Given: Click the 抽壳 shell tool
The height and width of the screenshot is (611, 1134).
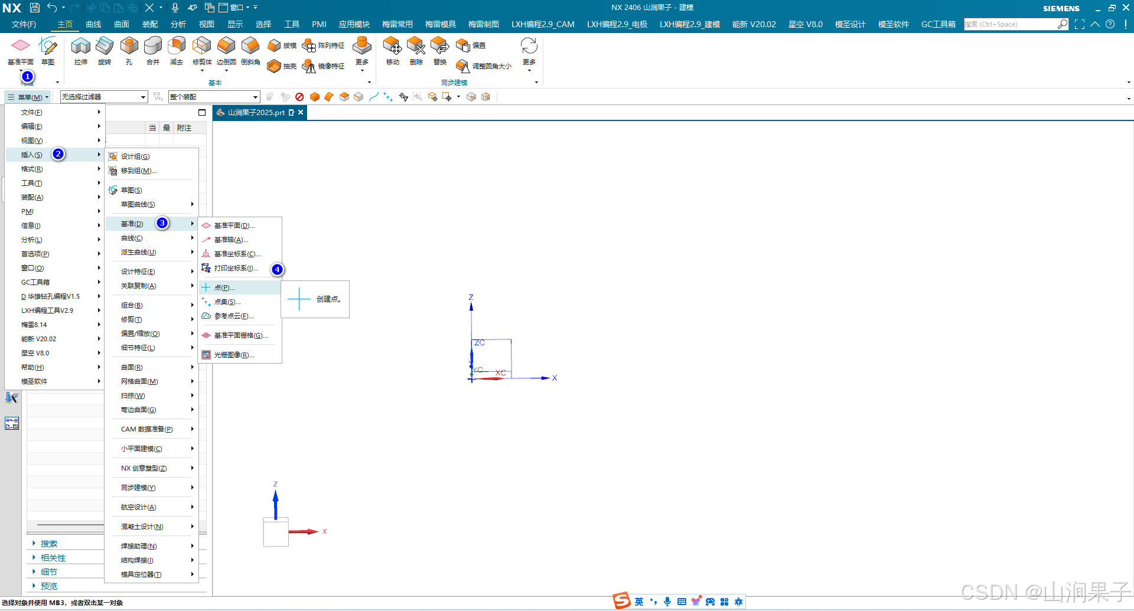Looking at the screenshot, I should (282, 66).
